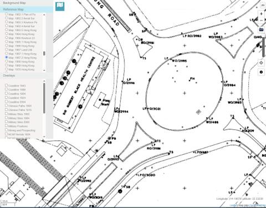Click the 'WO/486' lamp post label
This screenshot has height=208, width=266.
[212, 122]
